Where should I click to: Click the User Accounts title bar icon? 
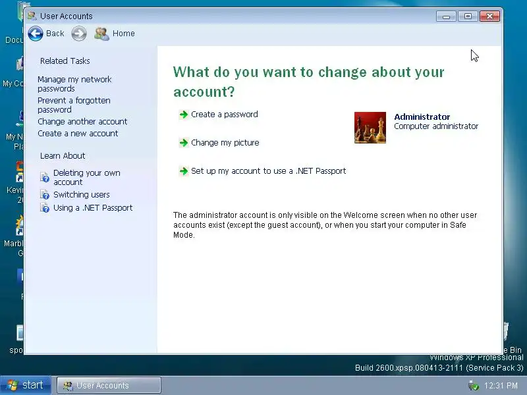(32, 16)
